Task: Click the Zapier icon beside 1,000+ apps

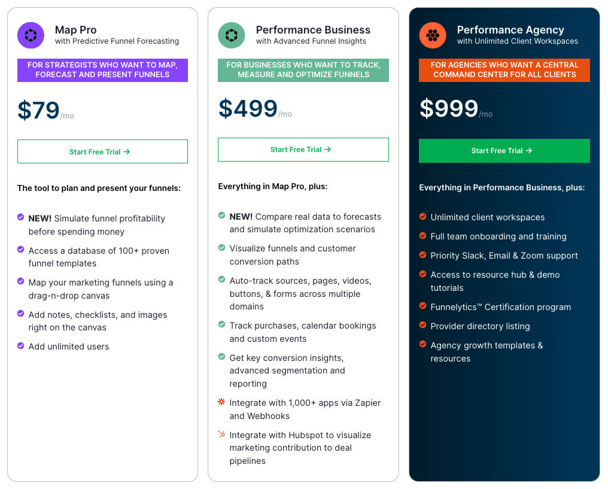Action: (x=221, y=402)
